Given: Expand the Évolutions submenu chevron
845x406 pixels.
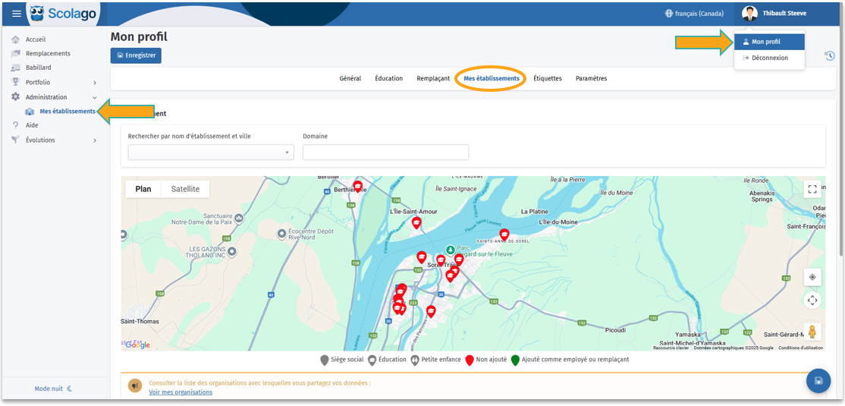Looking at the screenshot, I should point(95,140).
